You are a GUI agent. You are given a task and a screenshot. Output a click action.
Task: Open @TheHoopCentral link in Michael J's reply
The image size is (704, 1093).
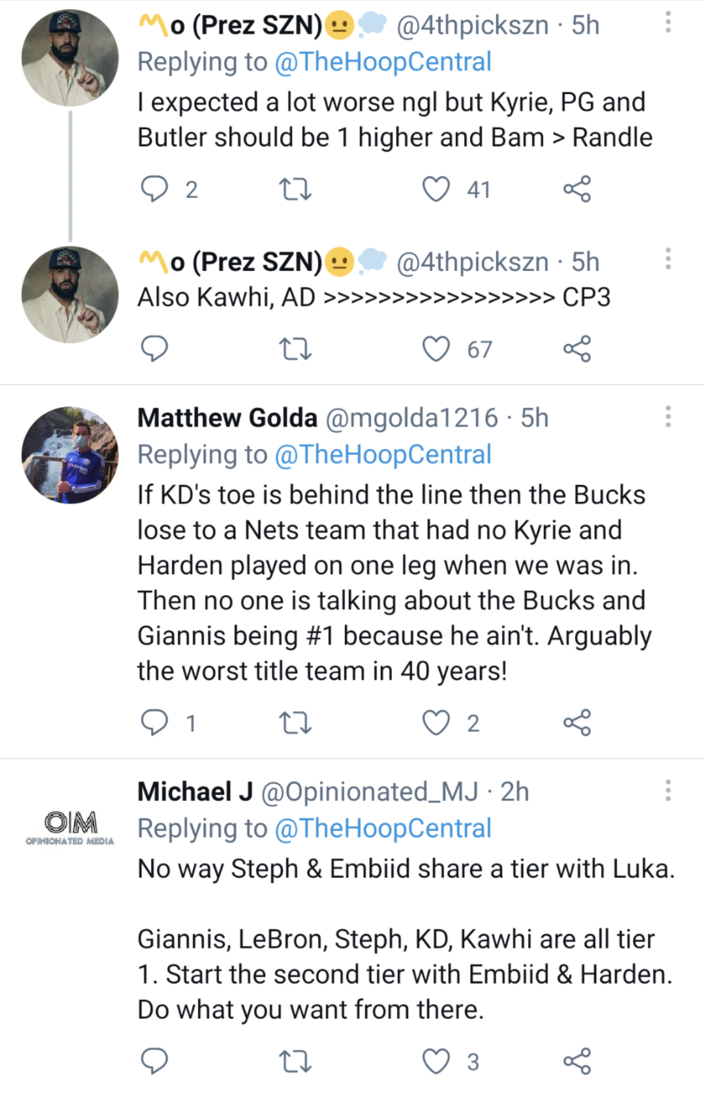383,829
